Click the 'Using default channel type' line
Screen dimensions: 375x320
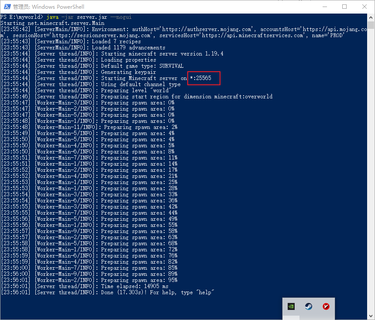point(91,84)
